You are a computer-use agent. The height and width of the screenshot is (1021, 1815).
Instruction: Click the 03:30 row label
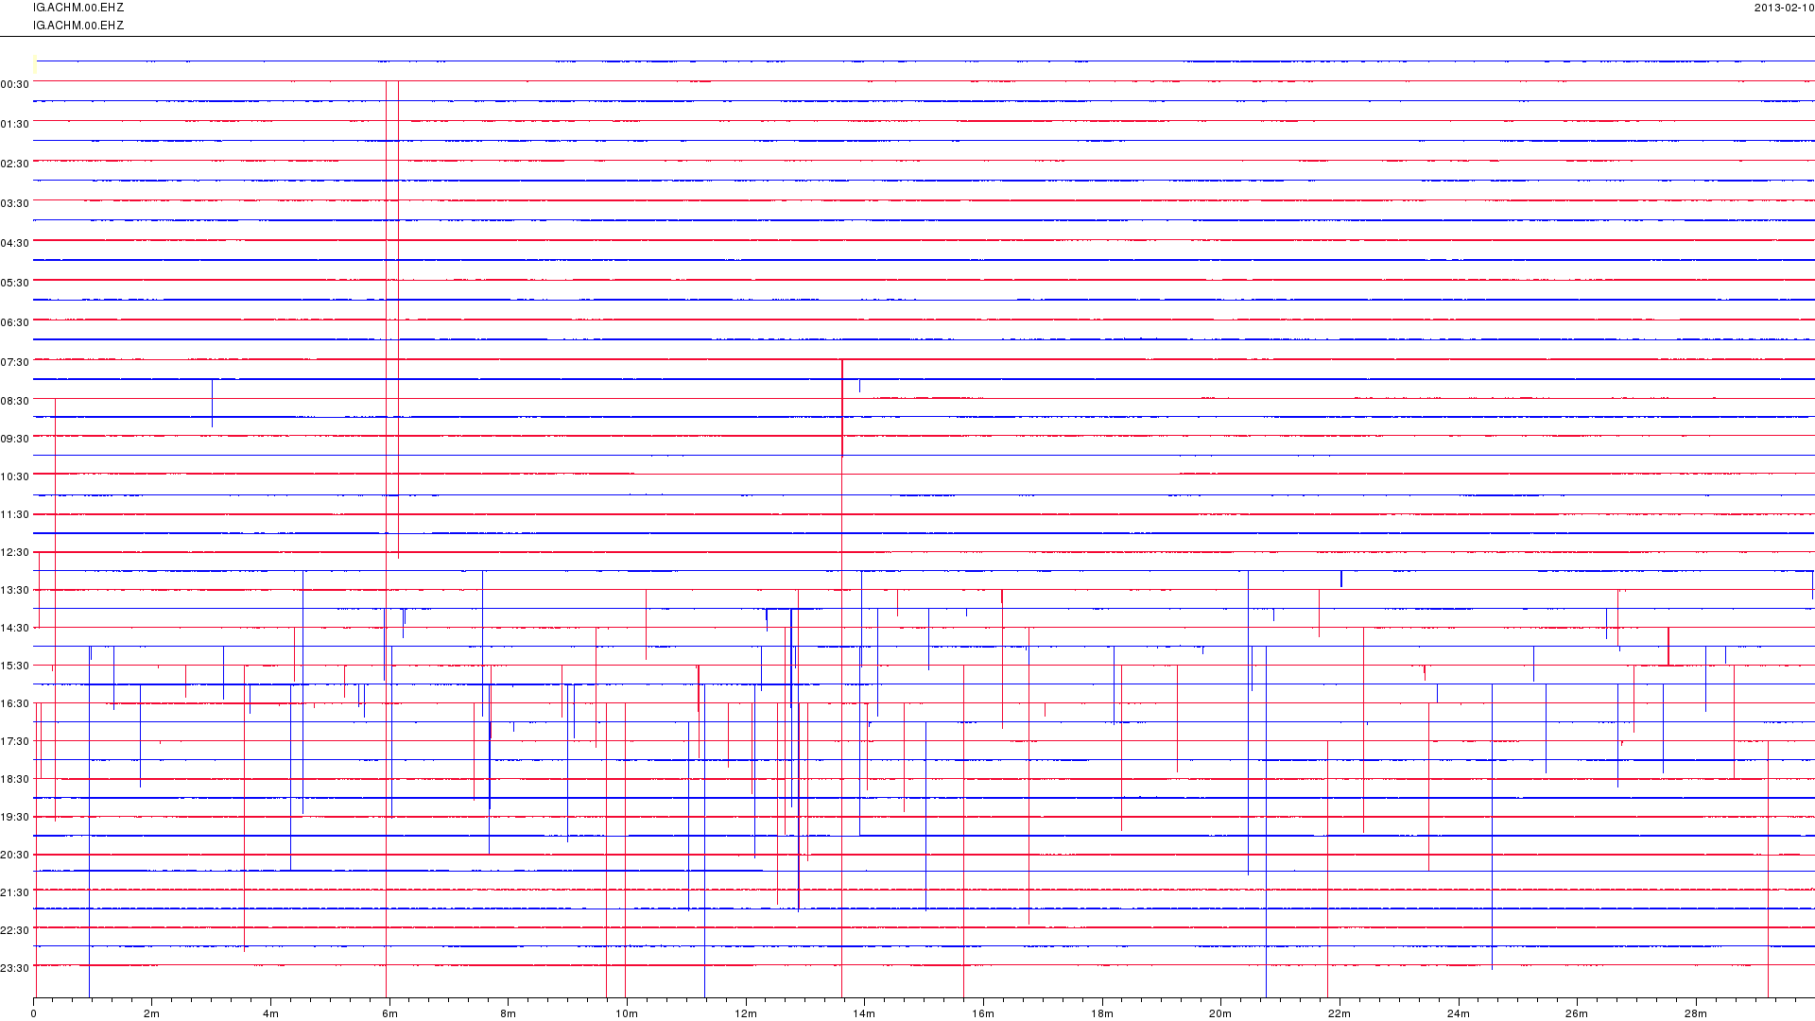(x=15, y=203)
